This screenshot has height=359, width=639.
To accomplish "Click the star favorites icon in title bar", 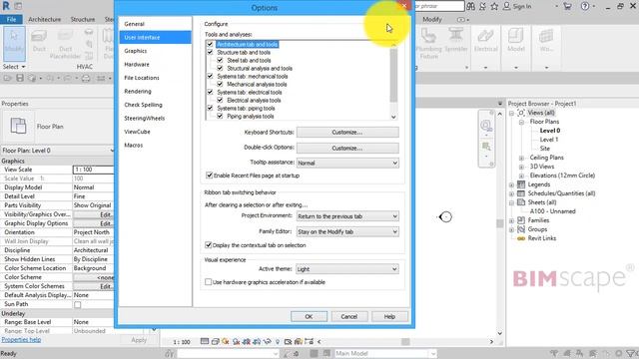I will (494, 6).
